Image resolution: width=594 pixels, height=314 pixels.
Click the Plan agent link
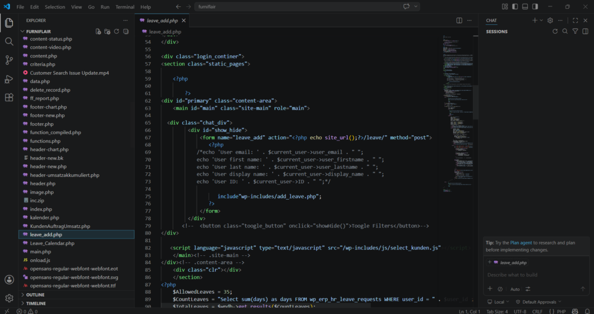coord(521,243)
